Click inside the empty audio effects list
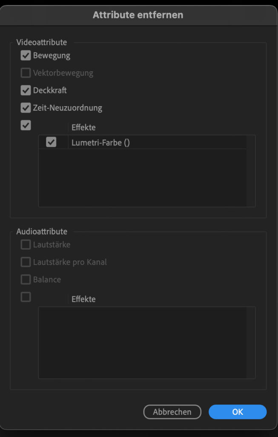The height and width of the screenshot is (437, 278). pyautogui.click(x=142, y=342)
